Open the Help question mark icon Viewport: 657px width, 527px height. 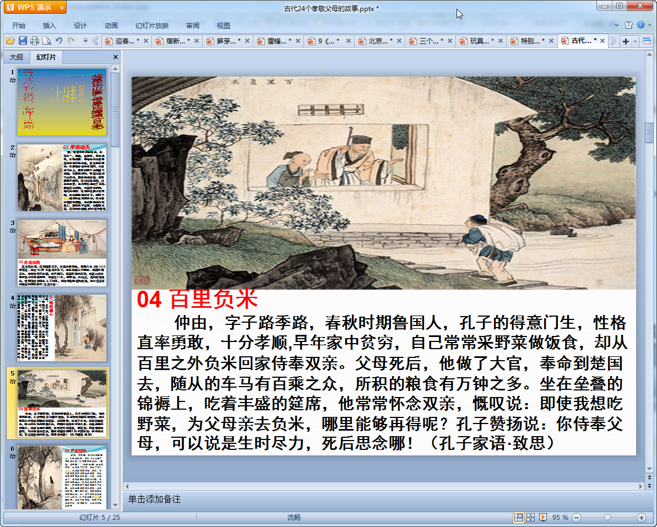(x=640, y=25)
